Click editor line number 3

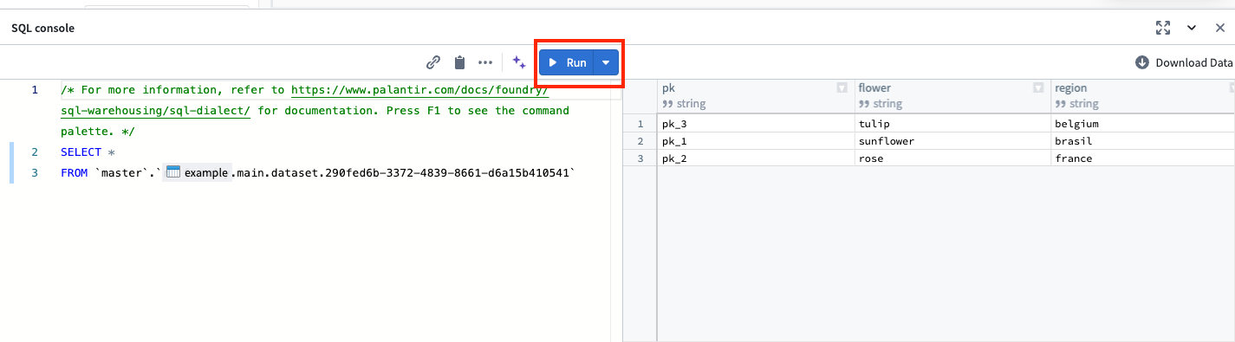pyautogui.click(x=35, y=173)
